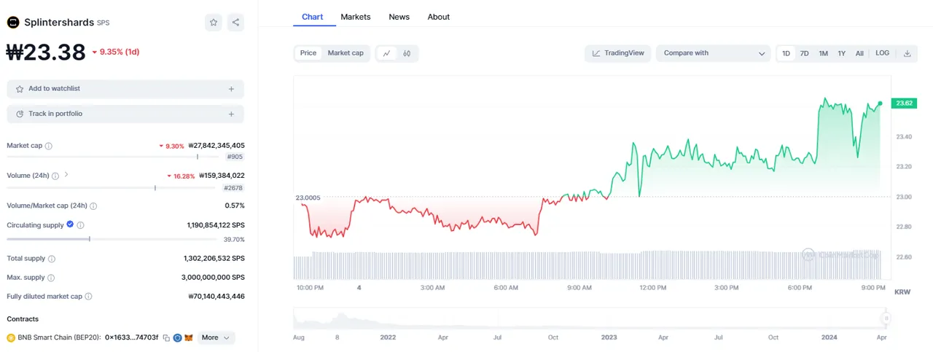Click the contract address 0x1633...74703f
The height and width of the screenshot is (352, 933).
(131, 338)
